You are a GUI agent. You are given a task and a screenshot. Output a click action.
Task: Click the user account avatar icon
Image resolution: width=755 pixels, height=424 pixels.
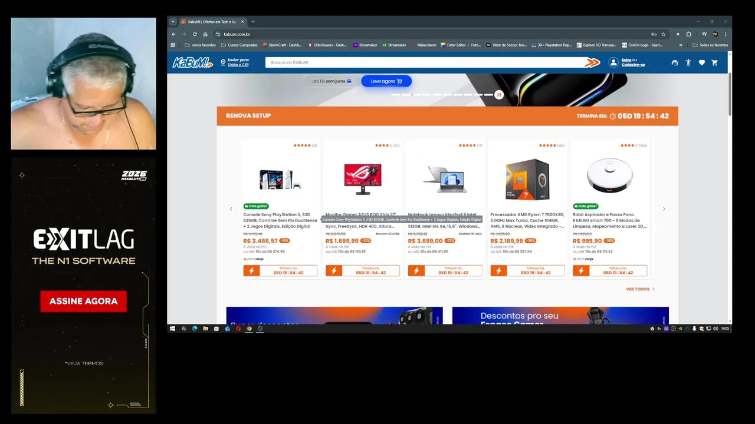(x=613, y=62)
